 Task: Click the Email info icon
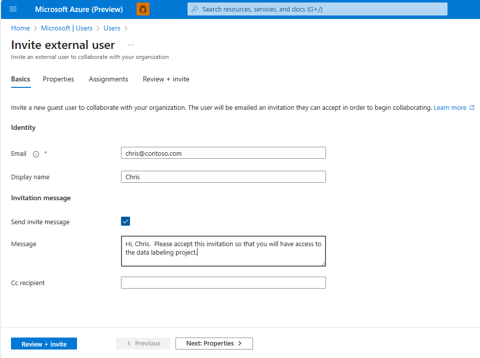click(x=36, y=154)
